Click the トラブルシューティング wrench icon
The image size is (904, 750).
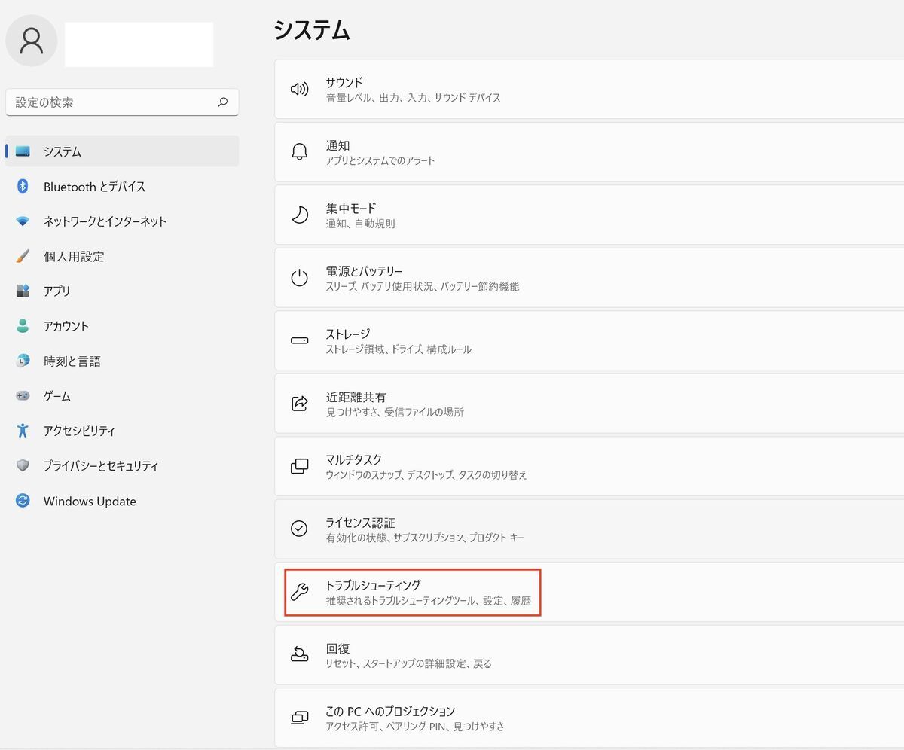[x=299, y=592]
